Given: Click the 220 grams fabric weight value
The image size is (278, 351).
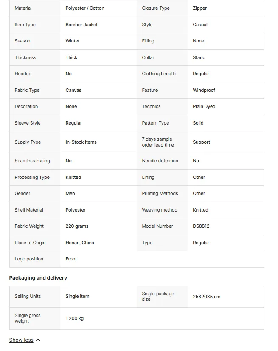Looking at the screenshot, I should click(x=77, y=226).
